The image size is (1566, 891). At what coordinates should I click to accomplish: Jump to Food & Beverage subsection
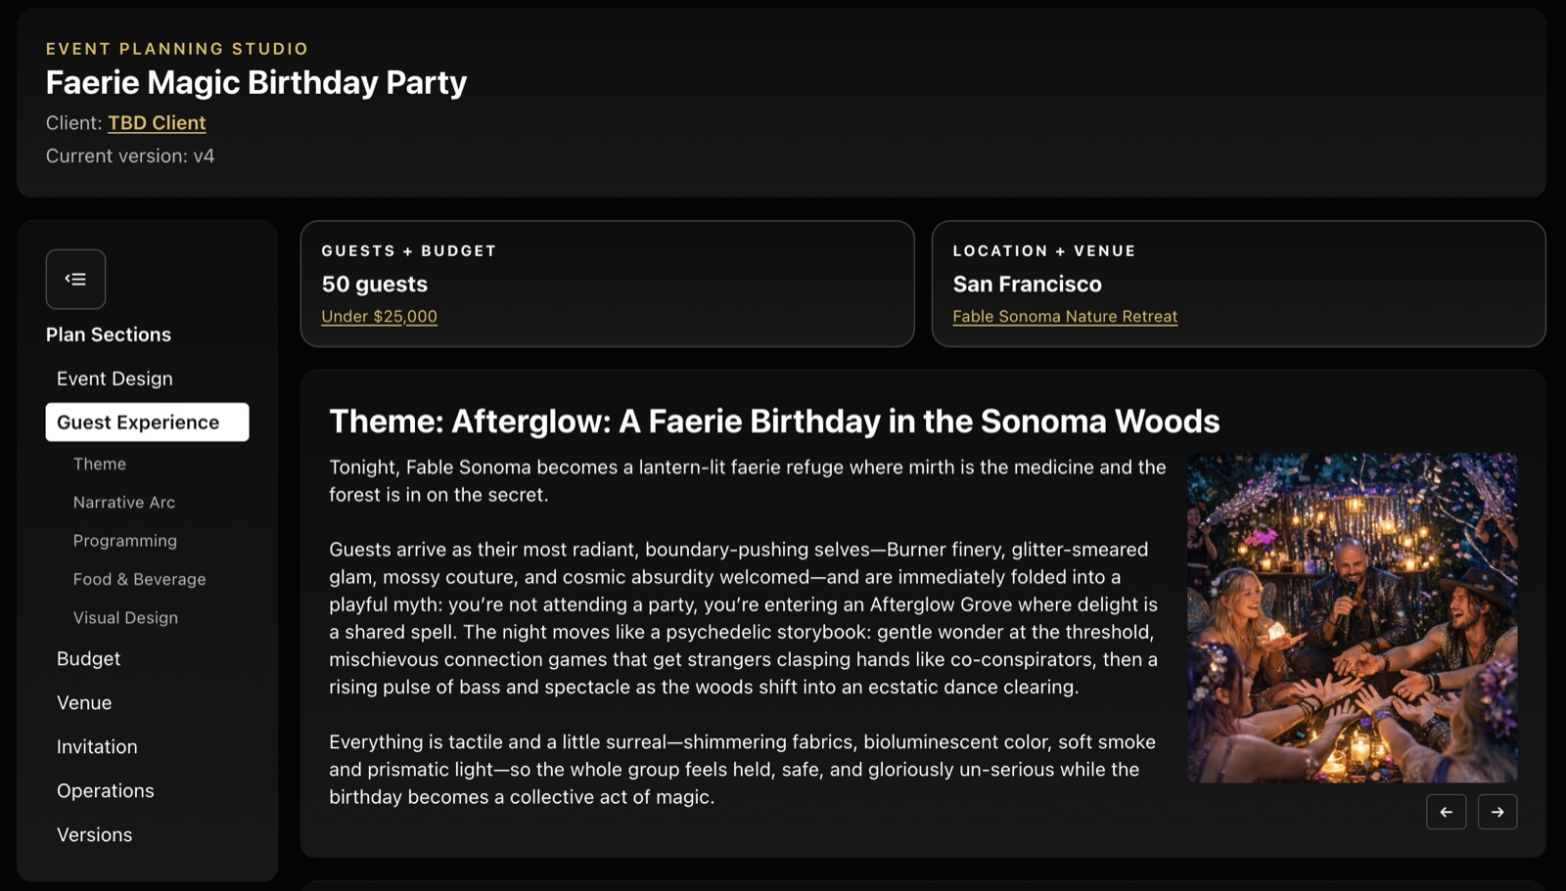pyautogui.click(x=139, y=579)
